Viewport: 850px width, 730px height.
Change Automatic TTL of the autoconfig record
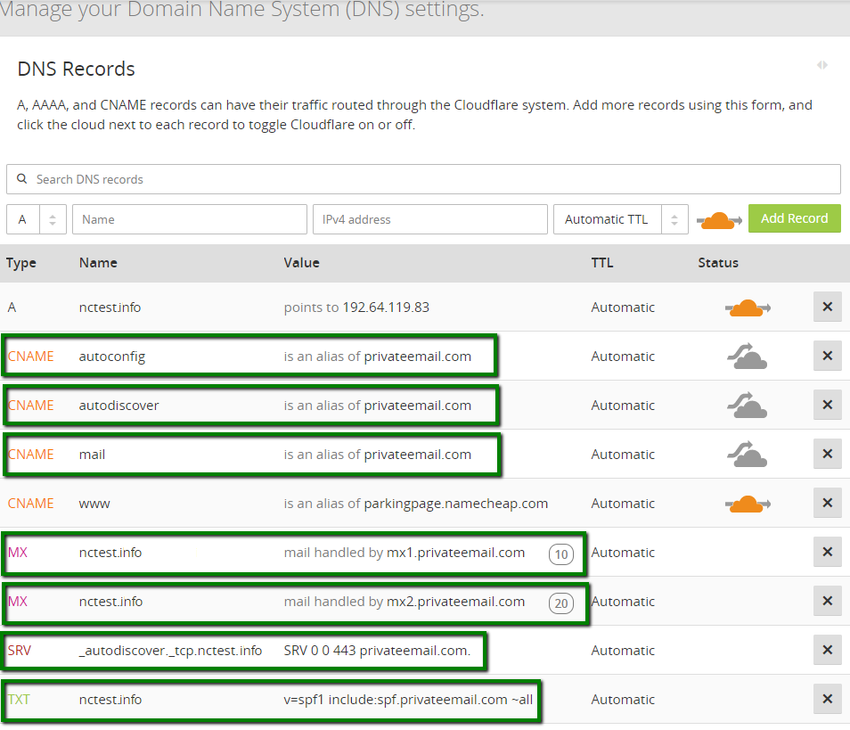point(623,356)
